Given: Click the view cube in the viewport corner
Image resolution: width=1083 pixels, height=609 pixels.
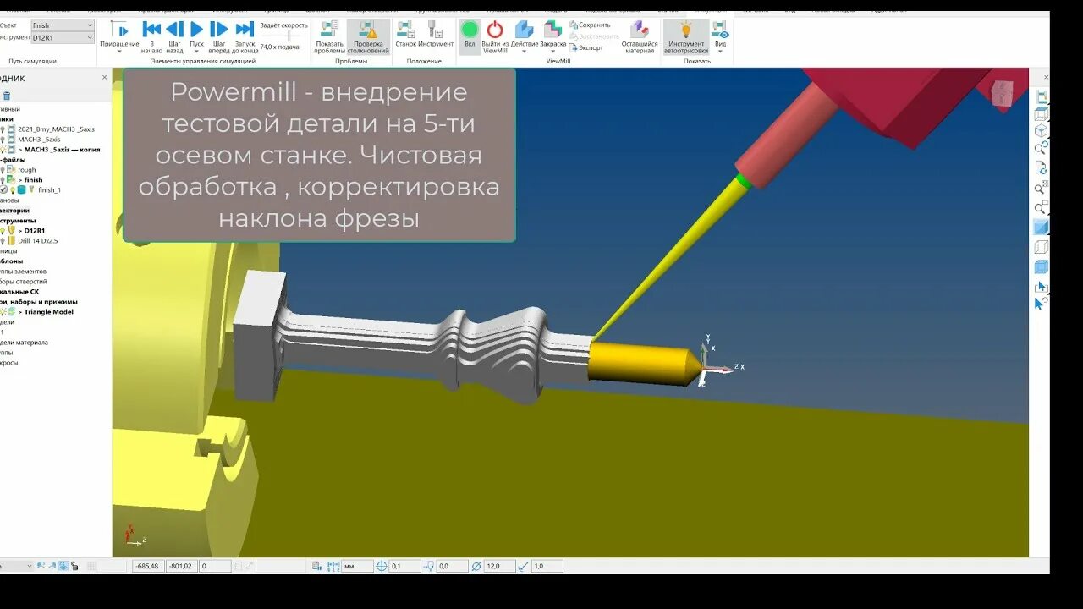Looking at the screenshot, I should pos(1002,93).
